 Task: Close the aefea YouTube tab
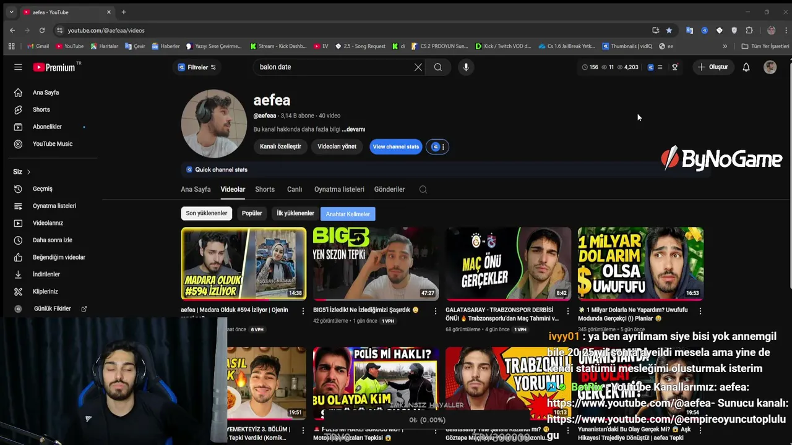[109, 12]
